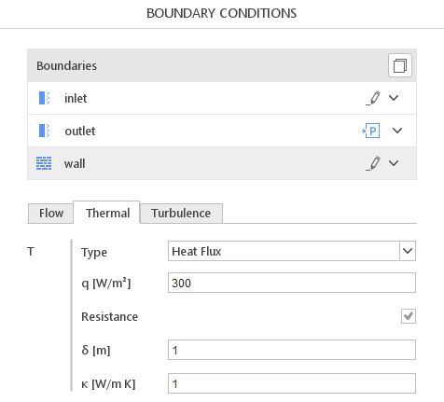This screenshot has width=444, height=402.
Task: Click the Boundaries header label
Action: (66, 65)
